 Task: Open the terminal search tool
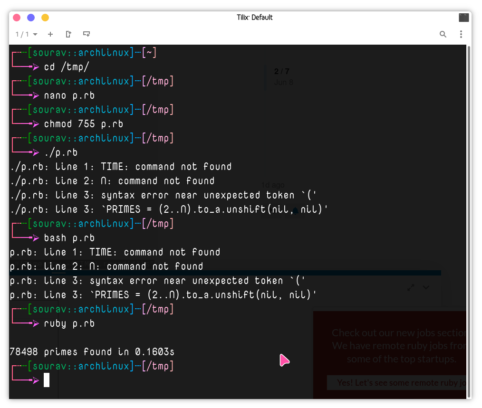click(443, 34)
